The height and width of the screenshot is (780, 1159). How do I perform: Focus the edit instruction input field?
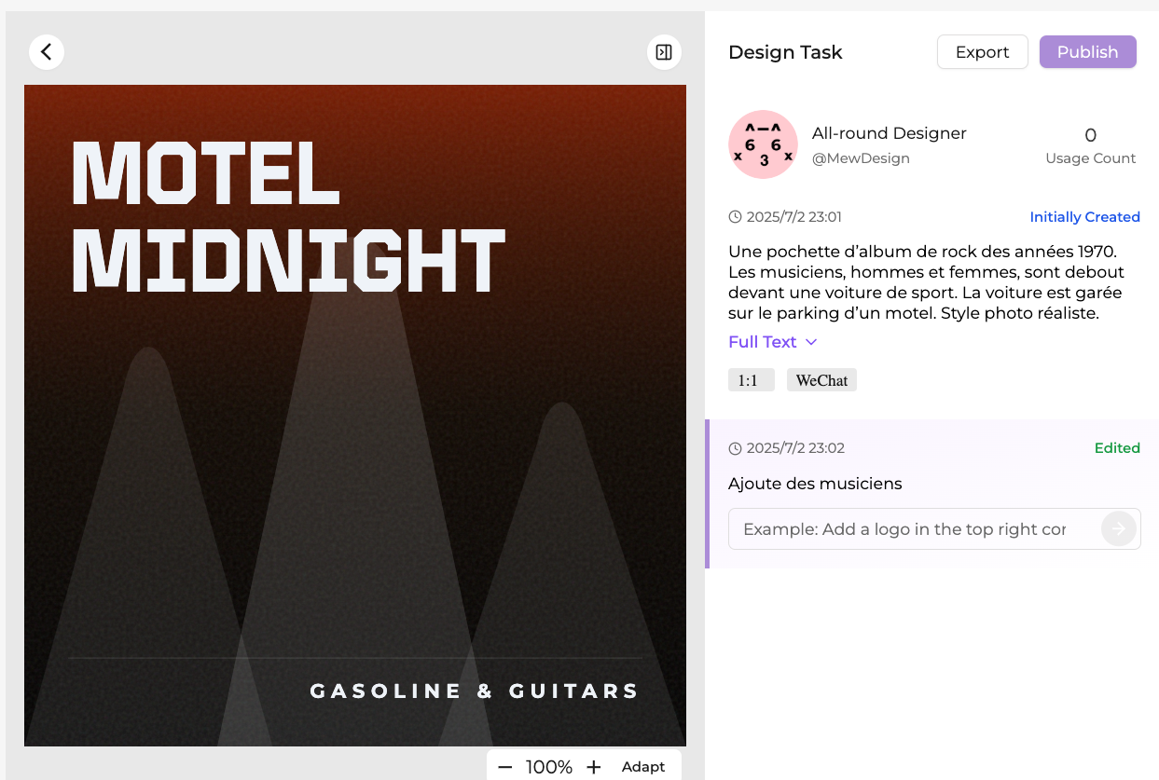tap(904, 528)
